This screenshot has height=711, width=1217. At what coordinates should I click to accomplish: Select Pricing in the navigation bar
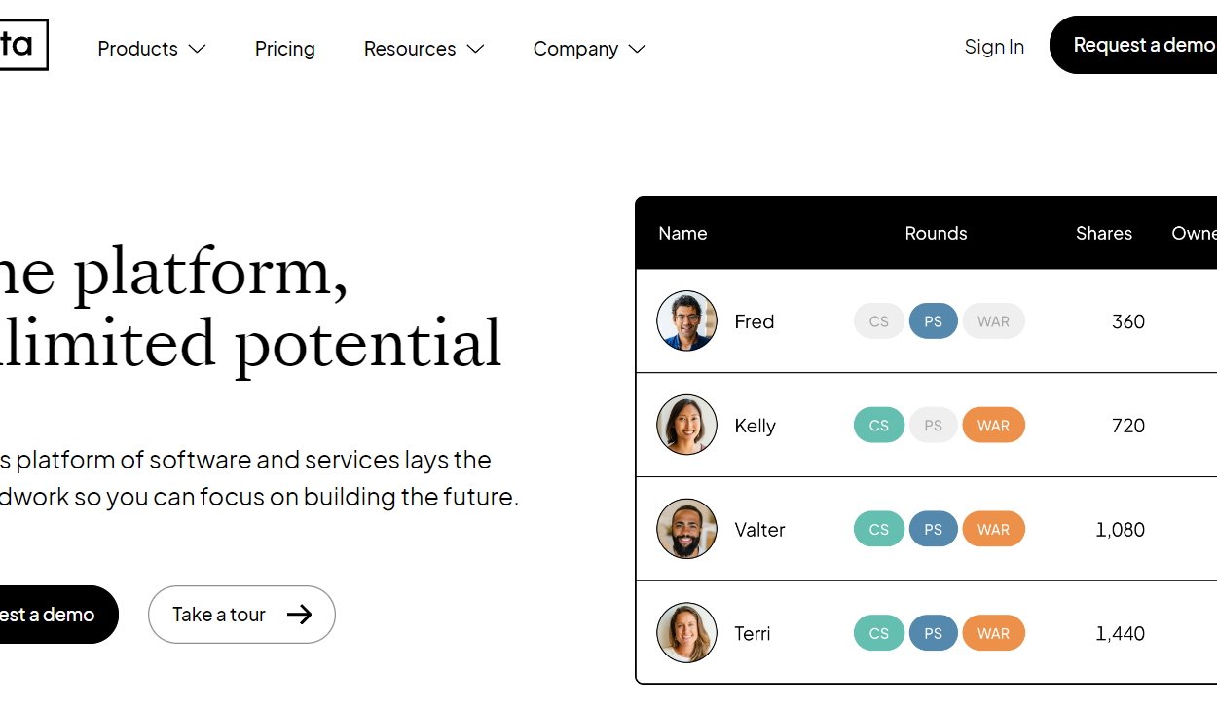click(284, 48)
